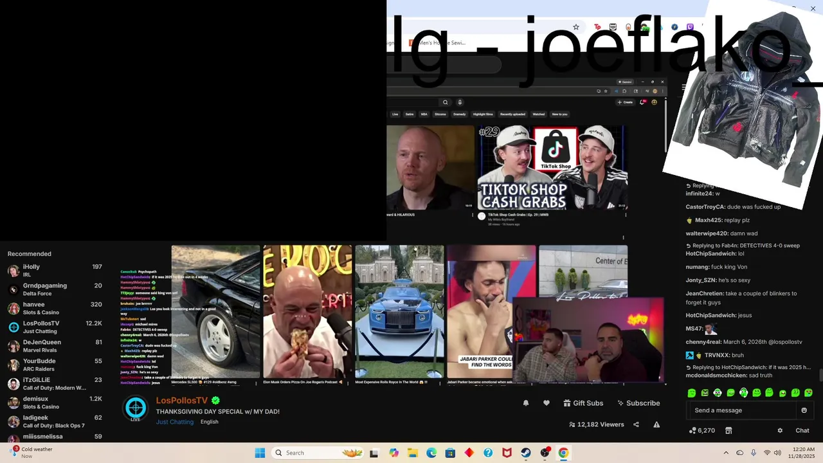Open the Just Chatting category link
The height and width of the screenshot is (463, 823).
175,422
